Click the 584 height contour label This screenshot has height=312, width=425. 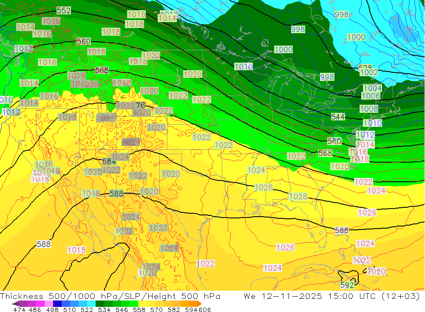coord(109,162)
